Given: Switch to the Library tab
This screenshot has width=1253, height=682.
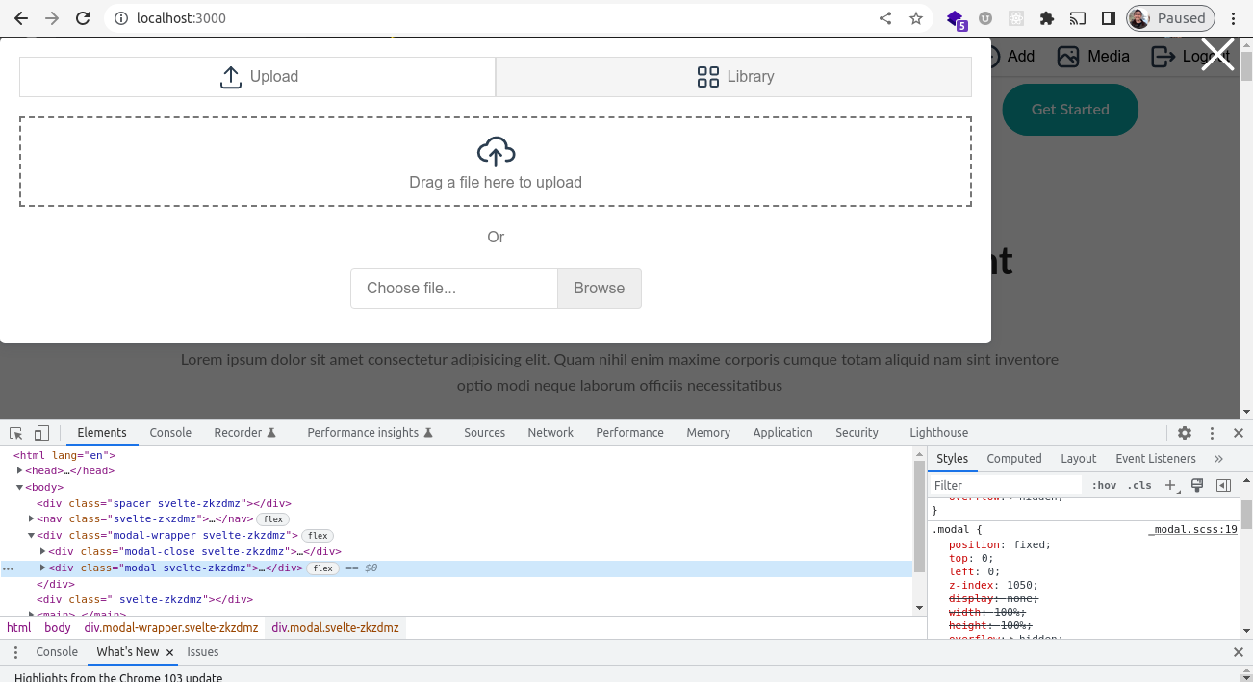Looking at the screenshot, I should click(734, 77).
